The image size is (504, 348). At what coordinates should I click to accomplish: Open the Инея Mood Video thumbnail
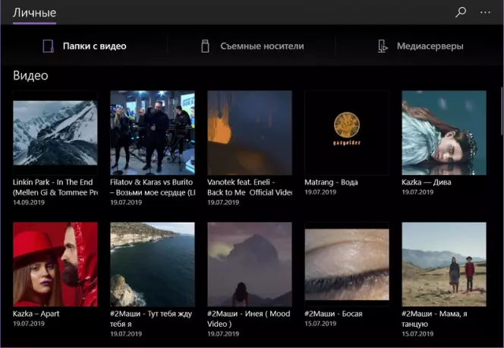pyautogui.click(x=250, y=264)
